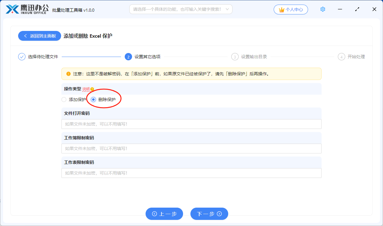Screen dimensions: 383x226
Task: Click the circled arrow icon in 上一步
Action: (x=154, y=214)
